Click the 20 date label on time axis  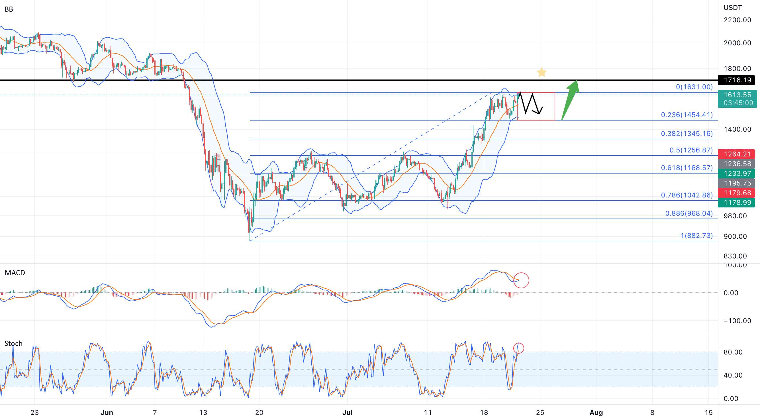coord(259,413)
